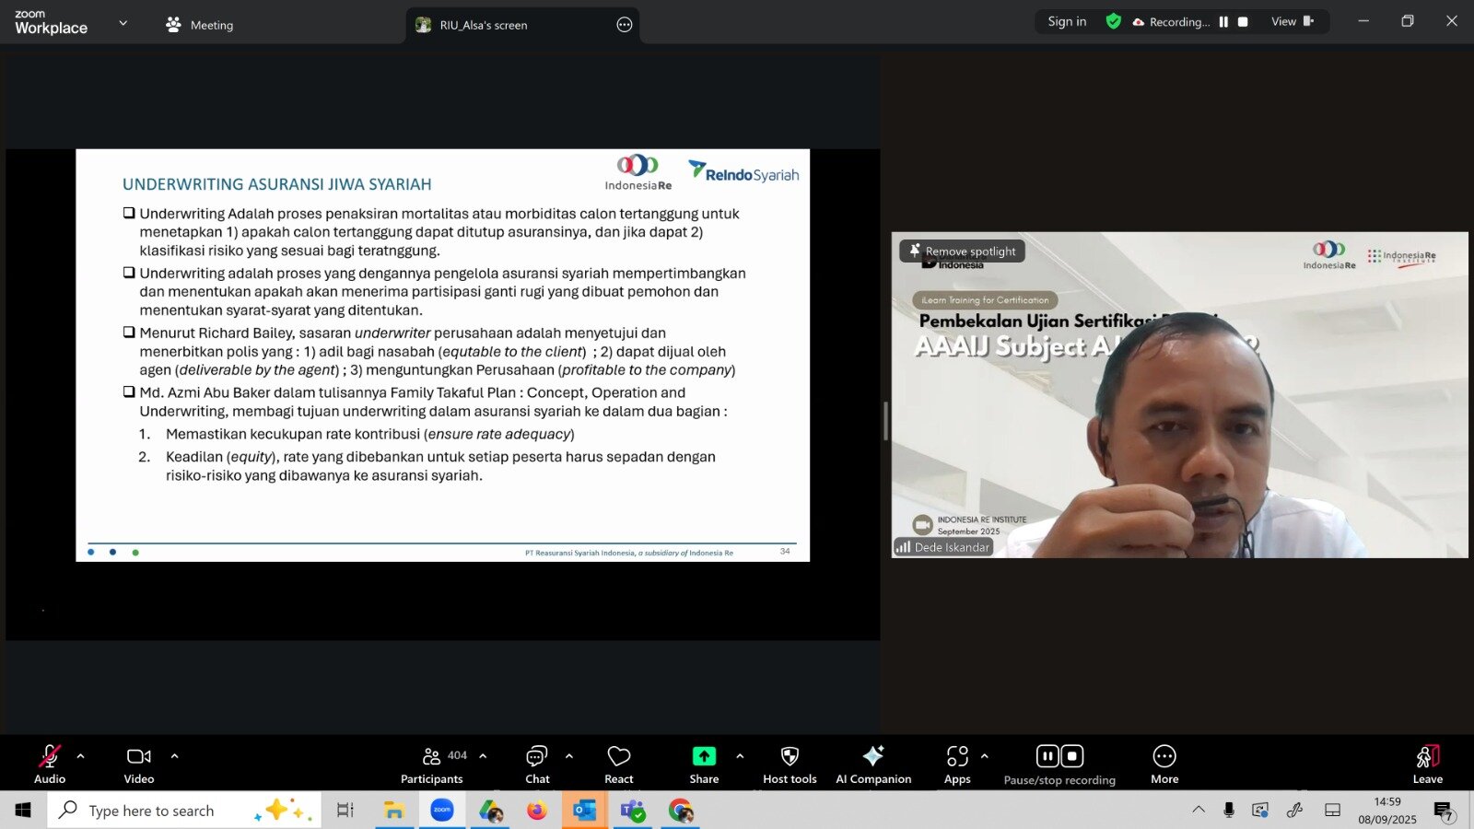
Task: Click the green Share screen button
Action: pyautogui.click(x=704, y=764)
